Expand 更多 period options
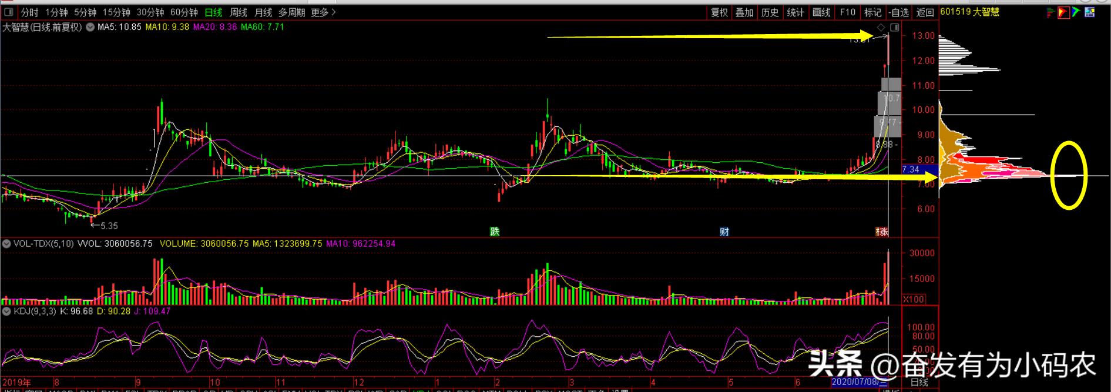 [323, 12]
